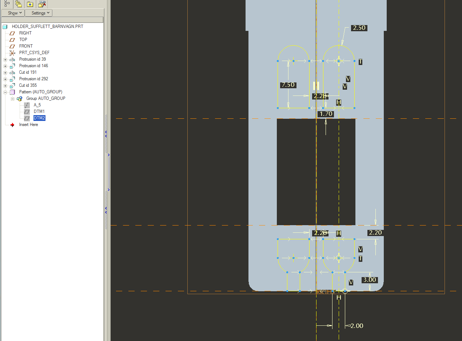This screenshot has width=462, height=341.
Task: Switch to the Folder Browser tab
Action: tap(19, 4)
